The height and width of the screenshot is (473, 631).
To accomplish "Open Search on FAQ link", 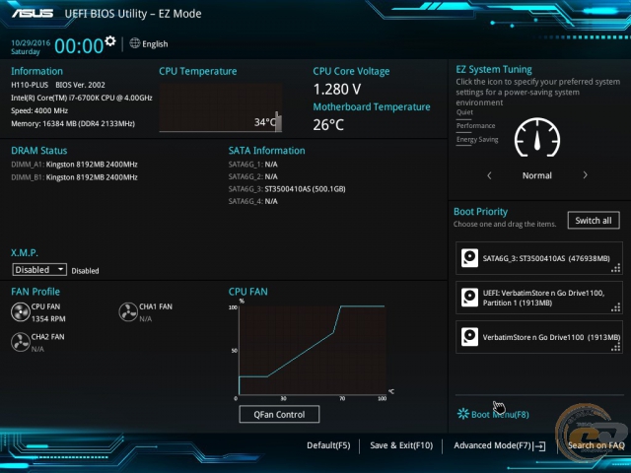I will pyautogui.click(x=596, y=445).
